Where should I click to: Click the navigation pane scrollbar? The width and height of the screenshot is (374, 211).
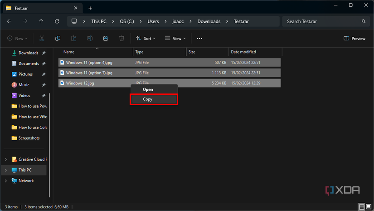(x=49, y=145)
